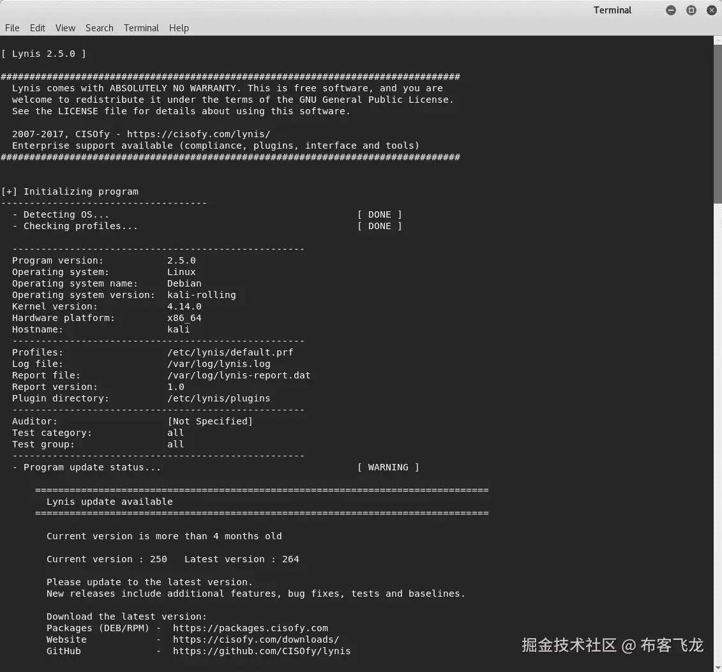722x672 pixels.
Task: Click the 'Download the latest version:' line
Action: pos(126,616)
